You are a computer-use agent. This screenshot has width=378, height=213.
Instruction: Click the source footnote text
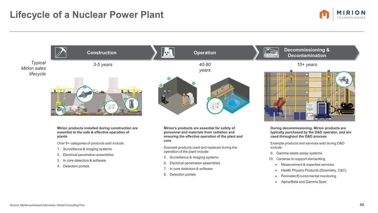pos(47,205)
